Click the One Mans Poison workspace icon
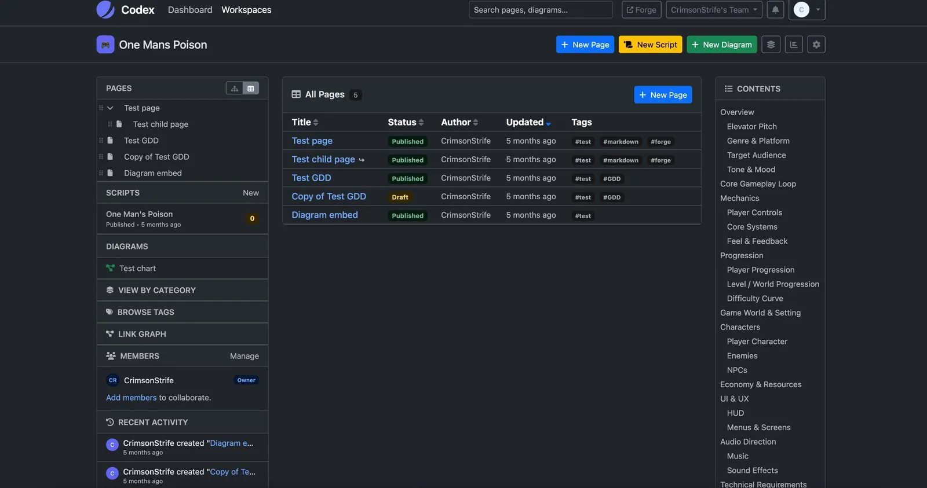Viewport: 927px width, 488px height. click(x=105, y=45)
